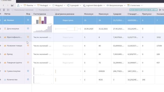
Task: Click the row count badge 1 307 449
Action: pos(143,10)
